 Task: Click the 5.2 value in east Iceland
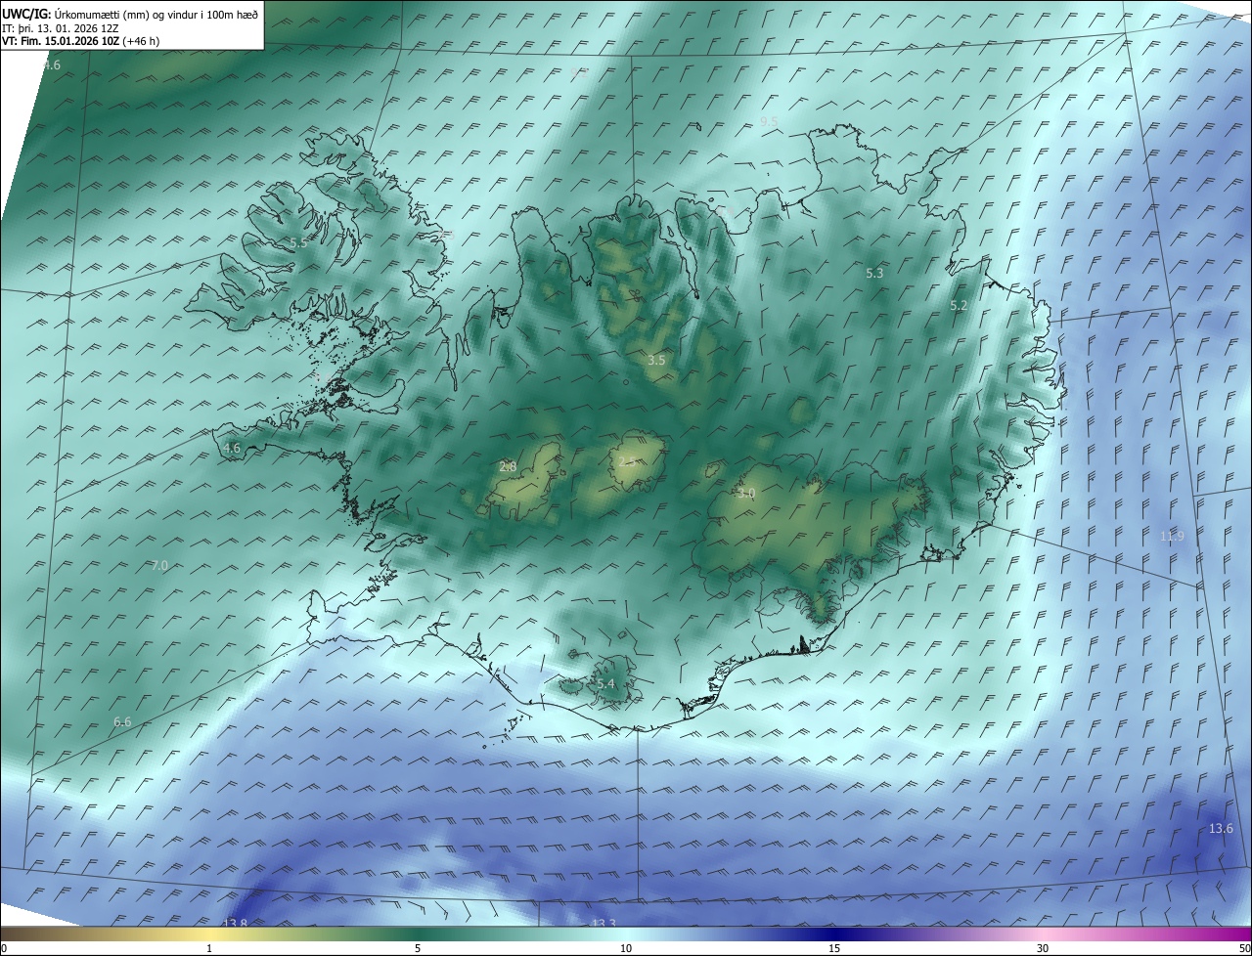(x=959, y=306)
